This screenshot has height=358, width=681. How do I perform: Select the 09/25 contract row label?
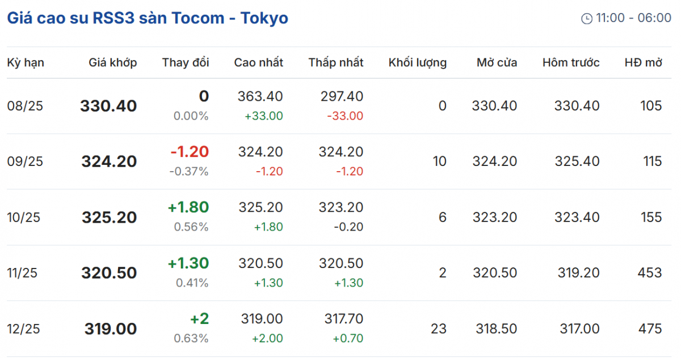[x=25, y=161]
